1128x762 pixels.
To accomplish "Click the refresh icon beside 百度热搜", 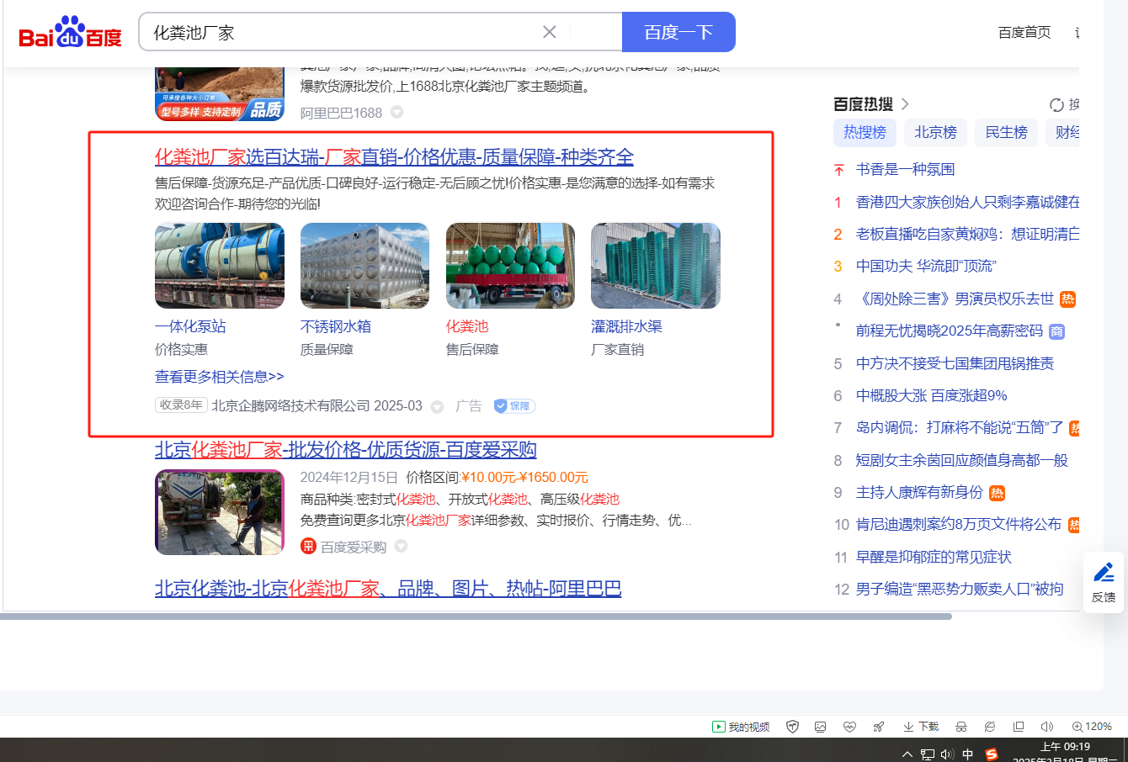I will coord(1056,104).
